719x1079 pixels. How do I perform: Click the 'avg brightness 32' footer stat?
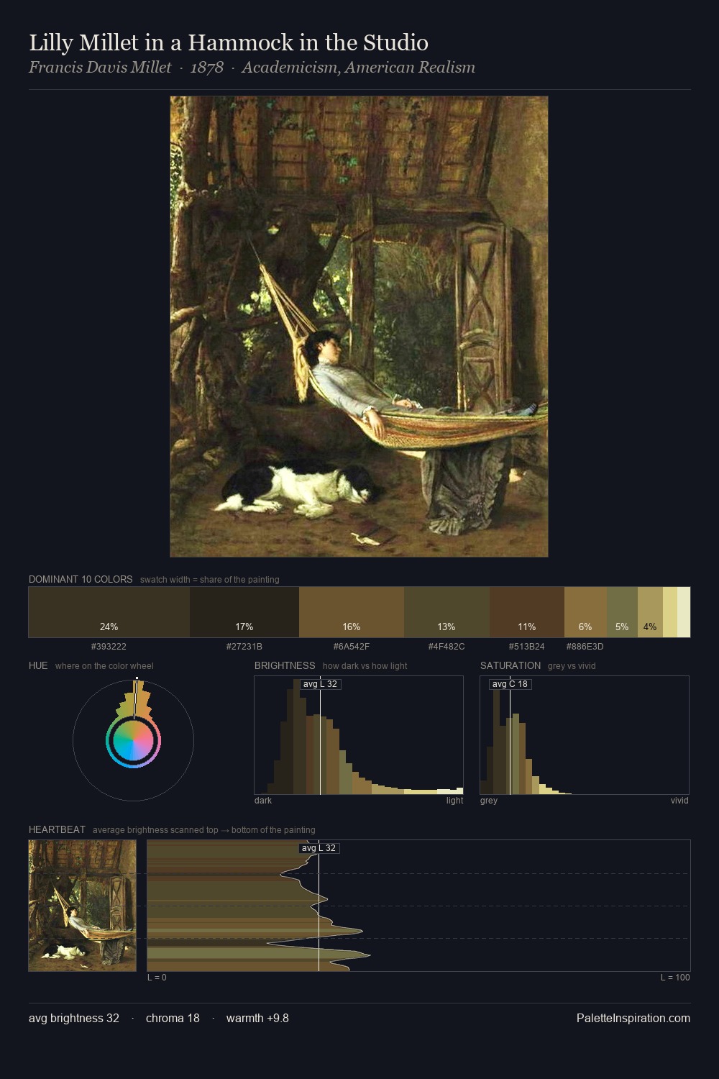click(x=74, y=1018)
